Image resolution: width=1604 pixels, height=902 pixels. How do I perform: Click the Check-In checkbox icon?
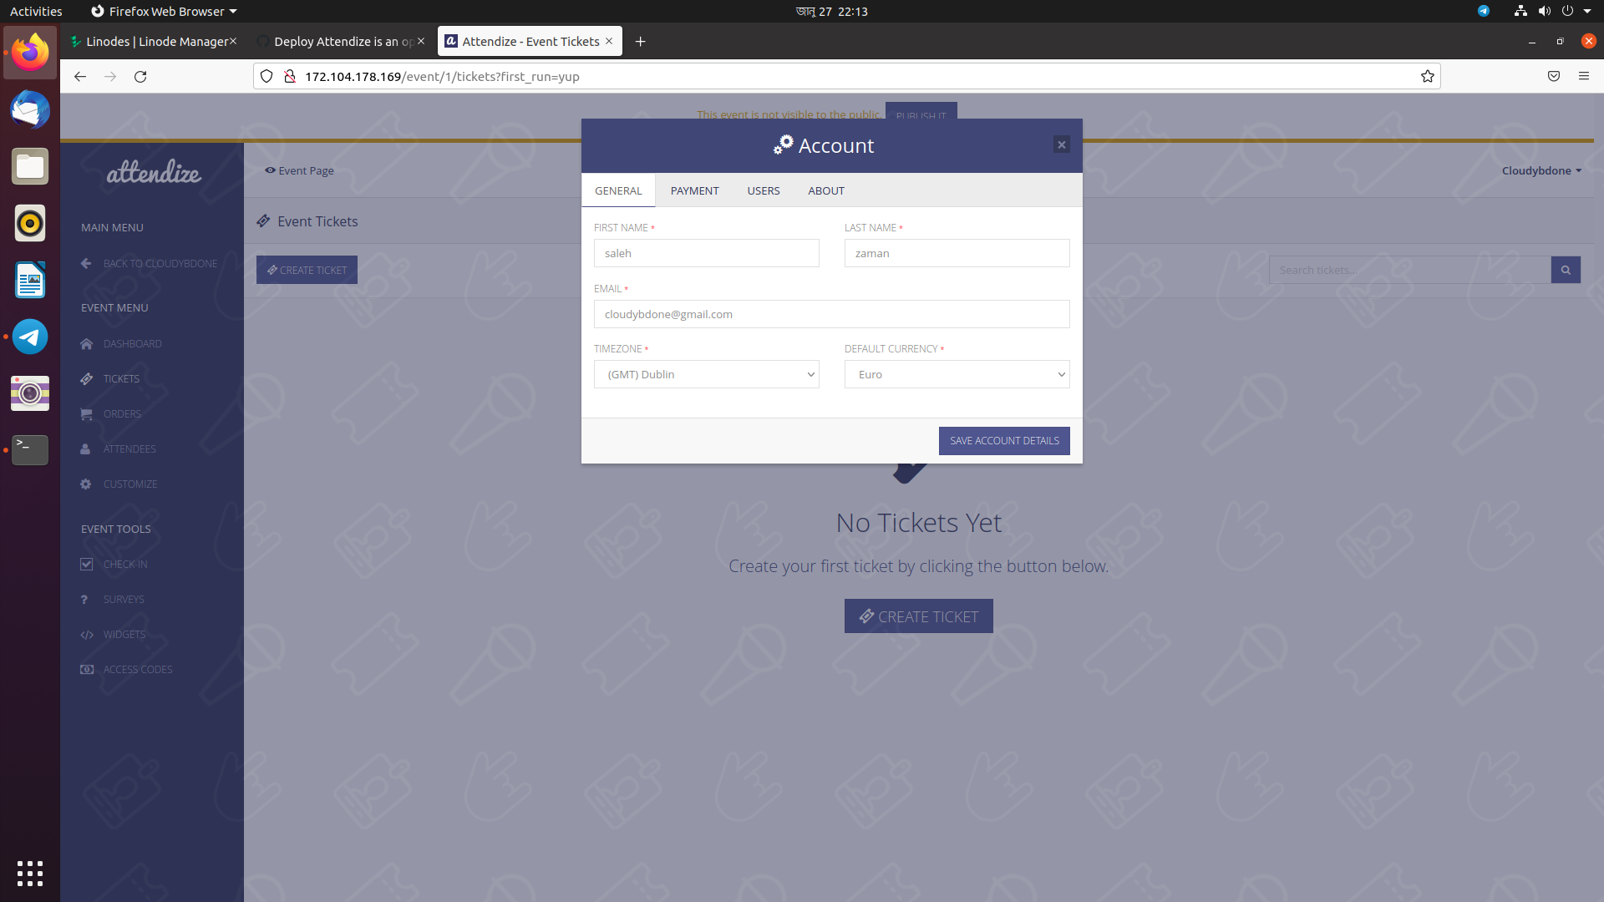86,564
